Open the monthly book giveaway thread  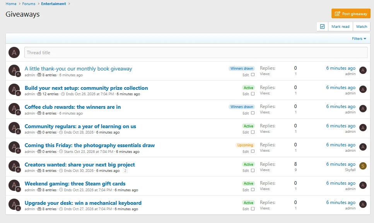pyautogui.click(x=78, y=69)
